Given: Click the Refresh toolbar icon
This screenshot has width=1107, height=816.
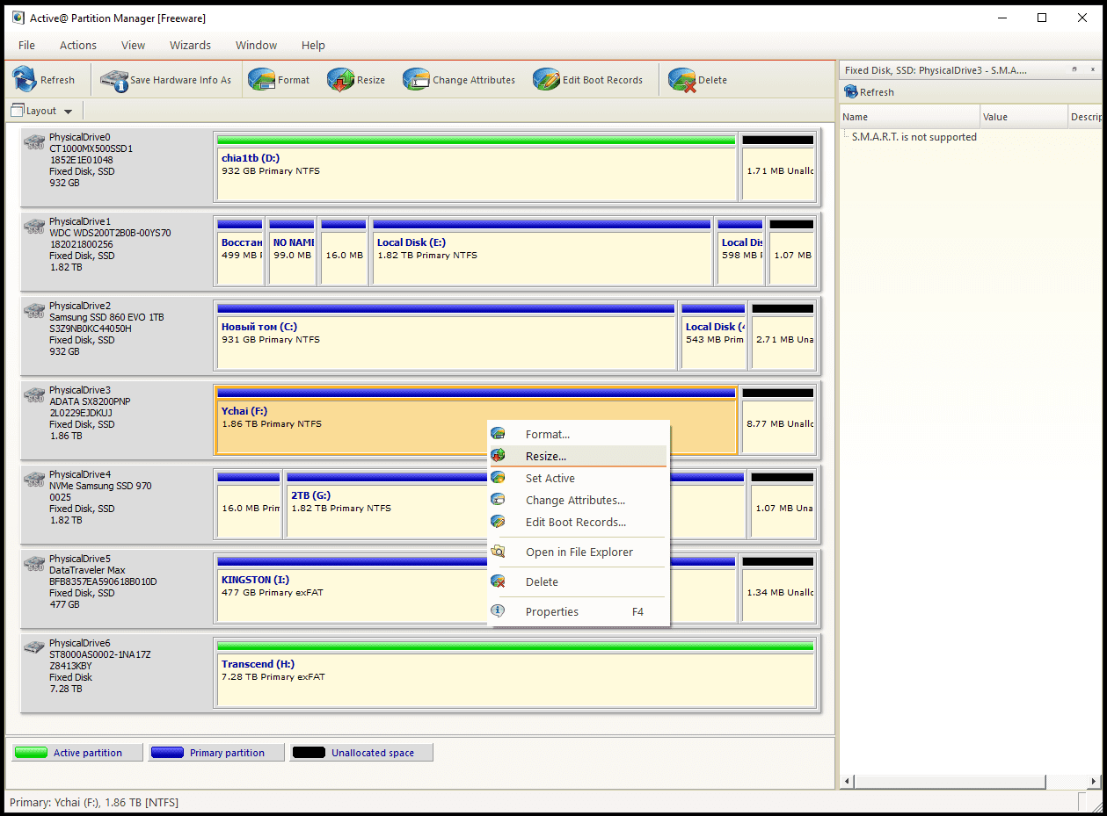Looking at the screenshot, I should tap(25, 79).
